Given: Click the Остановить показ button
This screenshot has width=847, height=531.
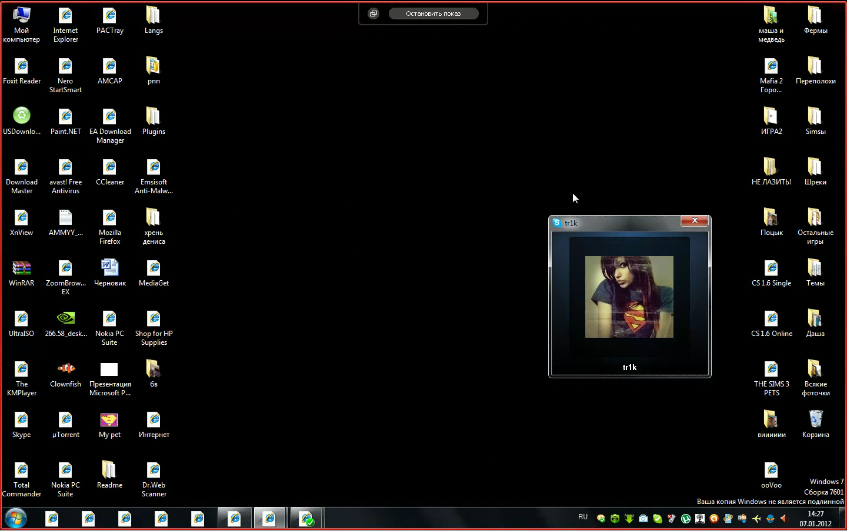Looking at the screenshot, I should point(433,14).
